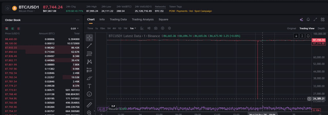The width and height of the screenshot is (328, 115).
Task: Switch to the Depth chart view
Action: tap(321, 28)
